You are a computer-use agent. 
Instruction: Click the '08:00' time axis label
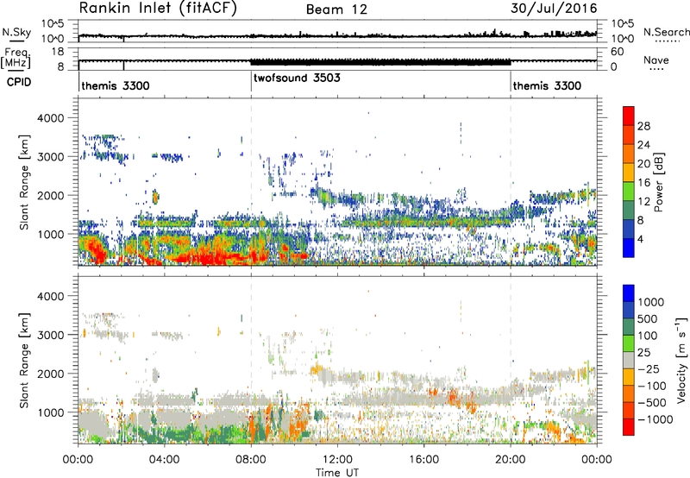click(251, 460)
